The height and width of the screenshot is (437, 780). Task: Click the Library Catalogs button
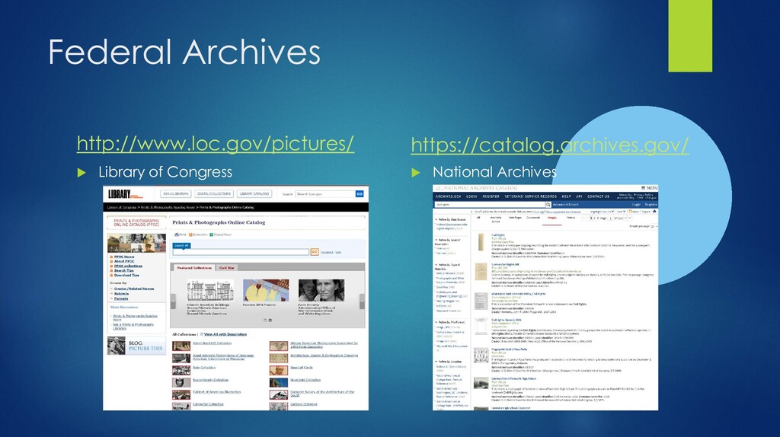pos(254,194)
